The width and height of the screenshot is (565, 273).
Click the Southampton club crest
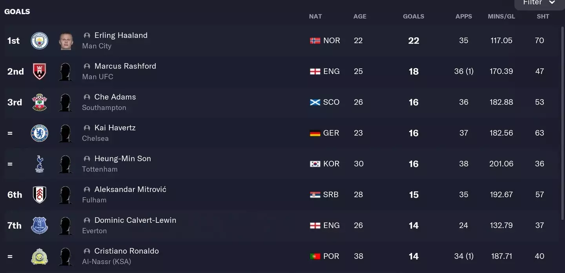39,102
